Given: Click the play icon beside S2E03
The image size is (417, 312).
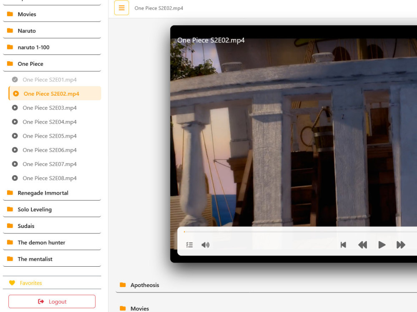Looking at the screenshot, I should [x=15, y=108].
